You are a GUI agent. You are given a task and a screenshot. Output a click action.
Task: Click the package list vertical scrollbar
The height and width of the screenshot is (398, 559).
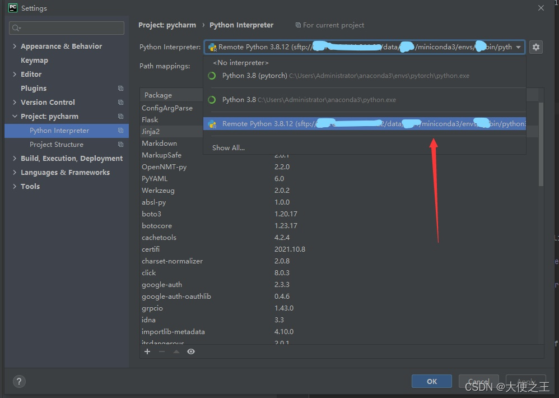tap(541, 144)
